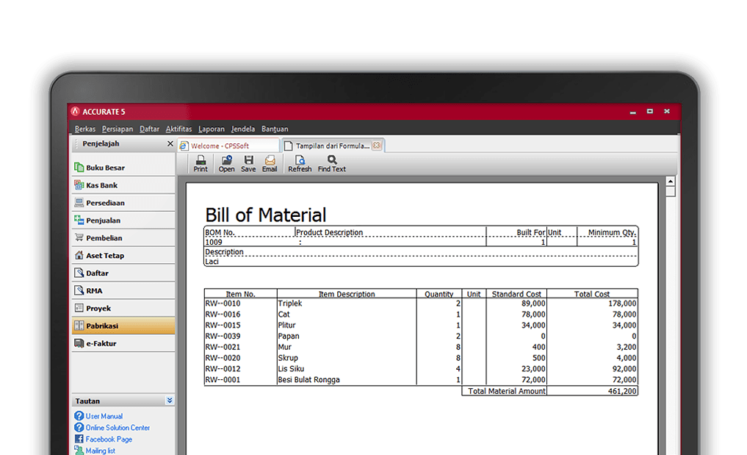Go to the Buku Besar module
This screenshot has height=455, width=747.
(123, 168)
